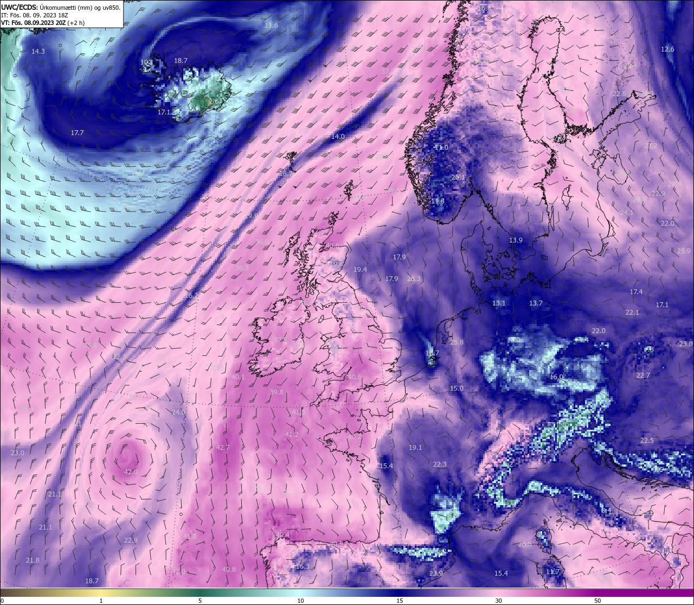Click the color scale tick label 30

click(x=498, y=601)
